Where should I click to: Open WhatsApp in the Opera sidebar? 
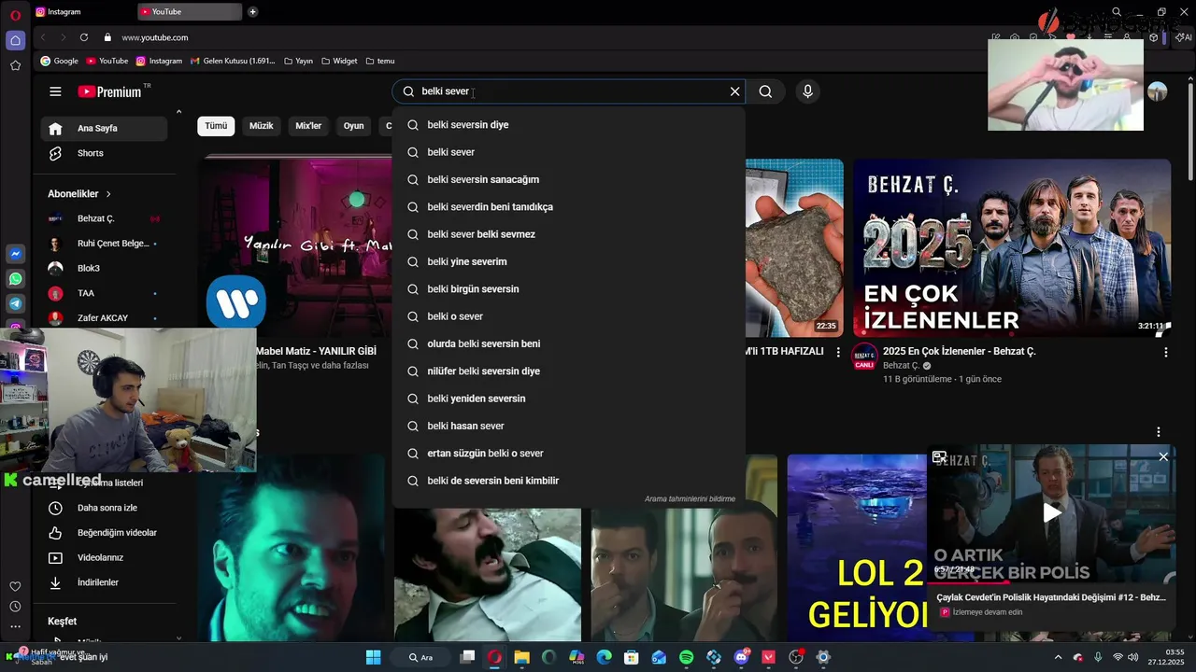(15, 279)
